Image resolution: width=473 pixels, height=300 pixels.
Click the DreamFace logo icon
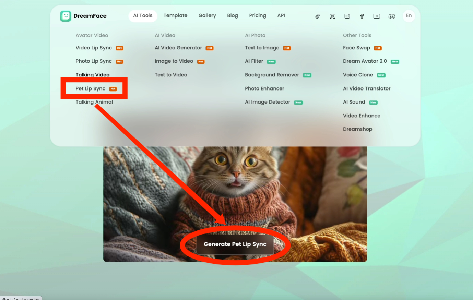click(x=66, y=16)
